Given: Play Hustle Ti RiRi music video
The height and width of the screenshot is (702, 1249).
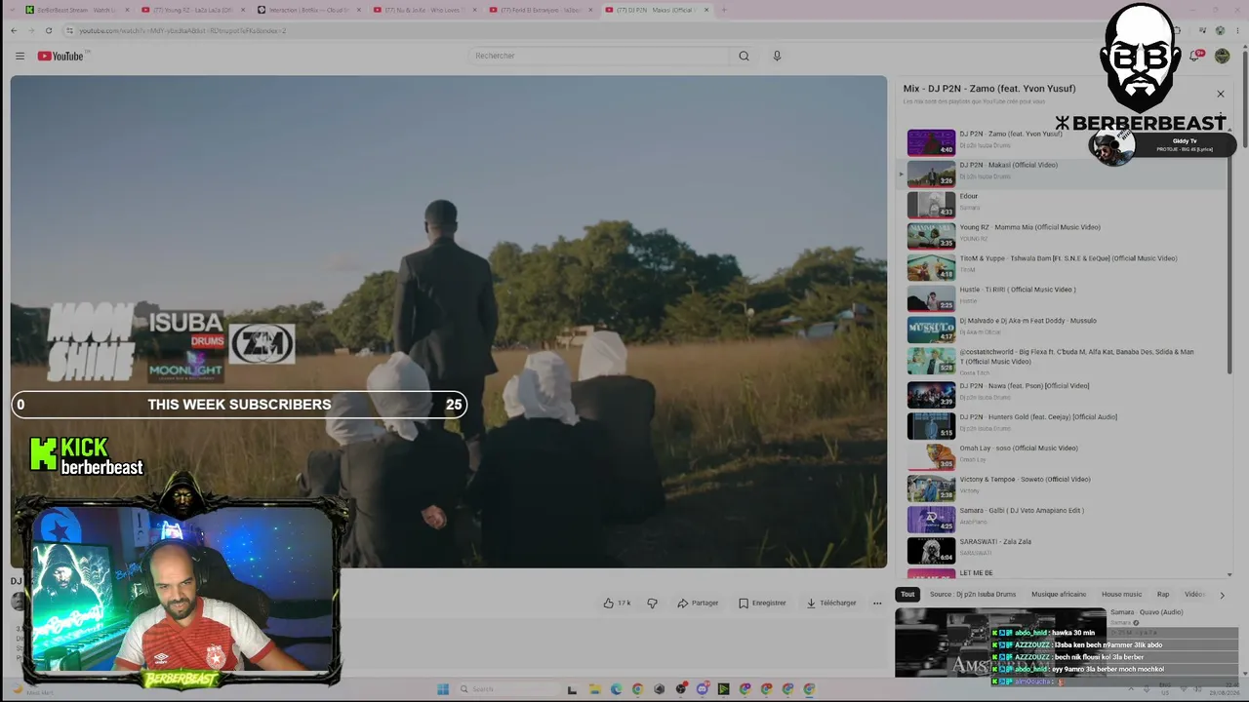Looking at the screenshot, I should (1060, 298).
